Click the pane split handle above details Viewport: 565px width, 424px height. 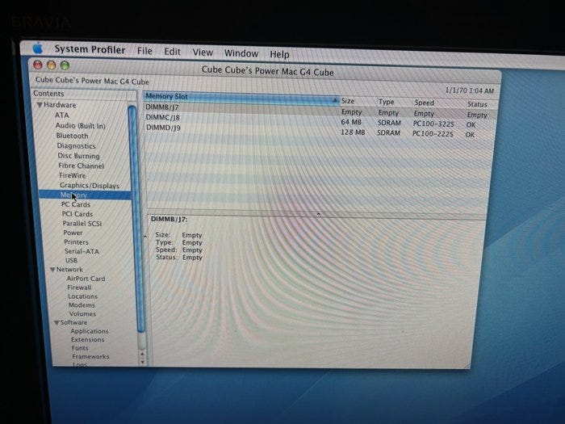(x=319, y=215)
